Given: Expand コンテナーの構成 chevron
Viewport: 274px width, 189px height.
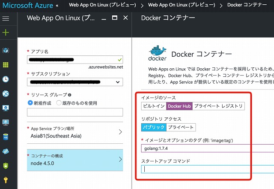Looking at the screenshot, I should coord(120,159).
